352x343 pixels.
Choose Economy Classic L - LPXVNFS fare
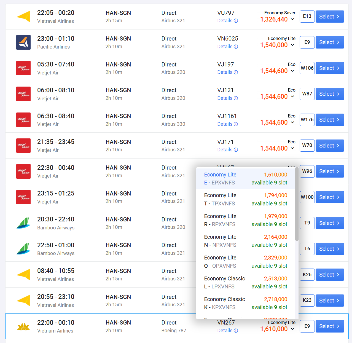coord(245,282)
